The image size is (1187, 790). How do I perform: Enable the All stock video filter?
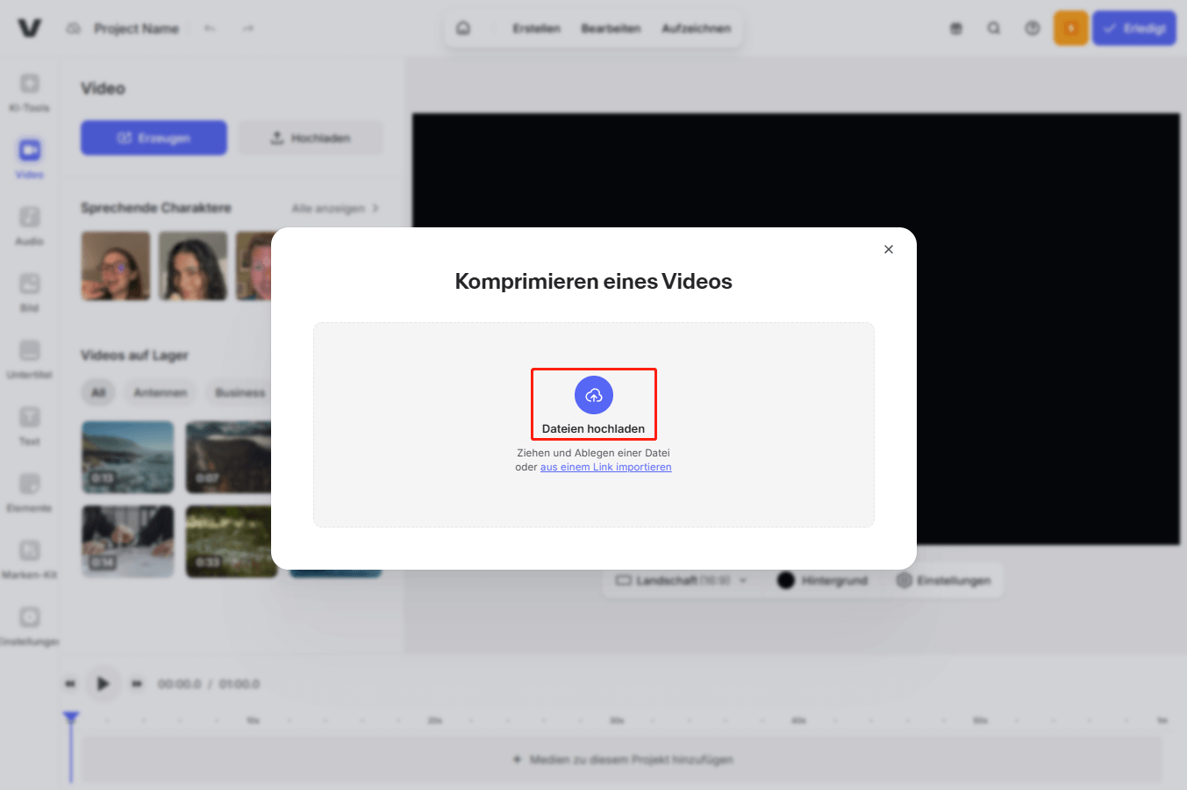(98, 392)
